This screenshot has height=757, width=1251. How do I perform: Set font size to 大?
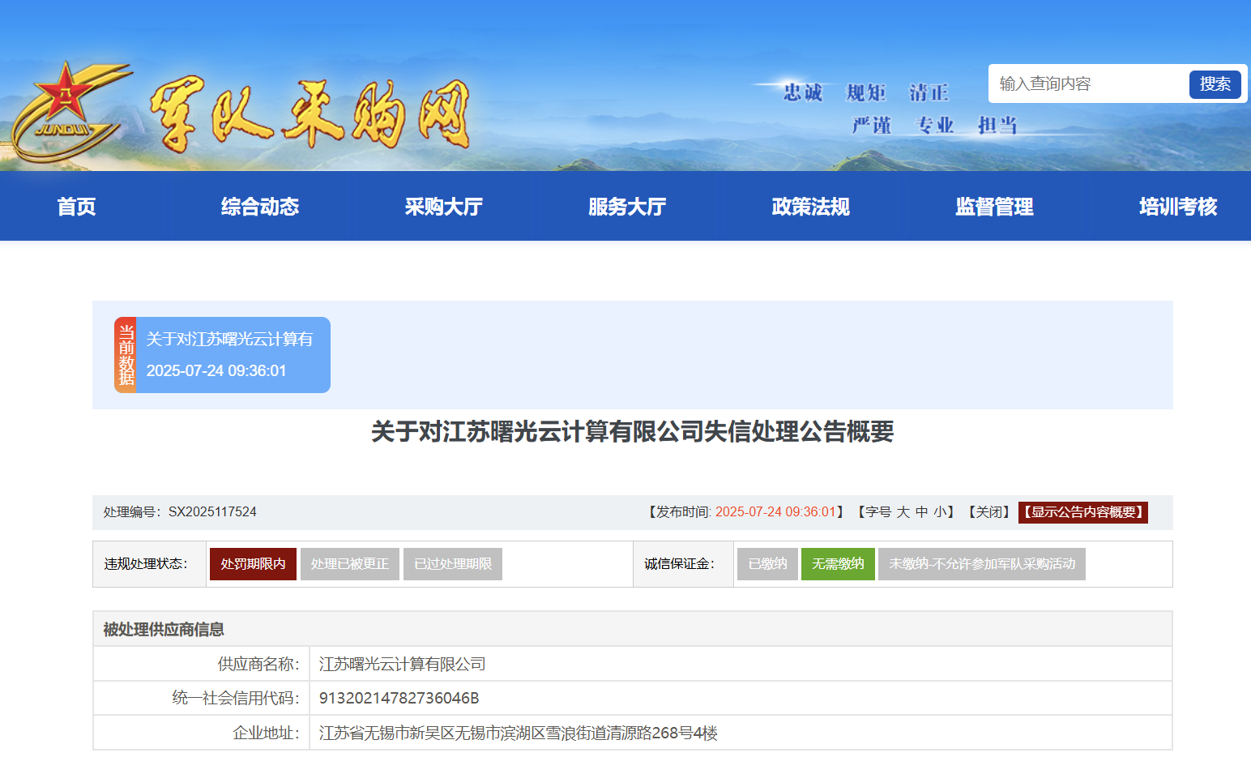903,512
